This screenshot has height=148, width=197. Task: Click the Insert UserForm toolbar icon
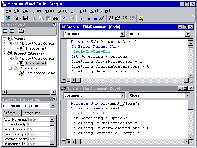coord(15,18)
